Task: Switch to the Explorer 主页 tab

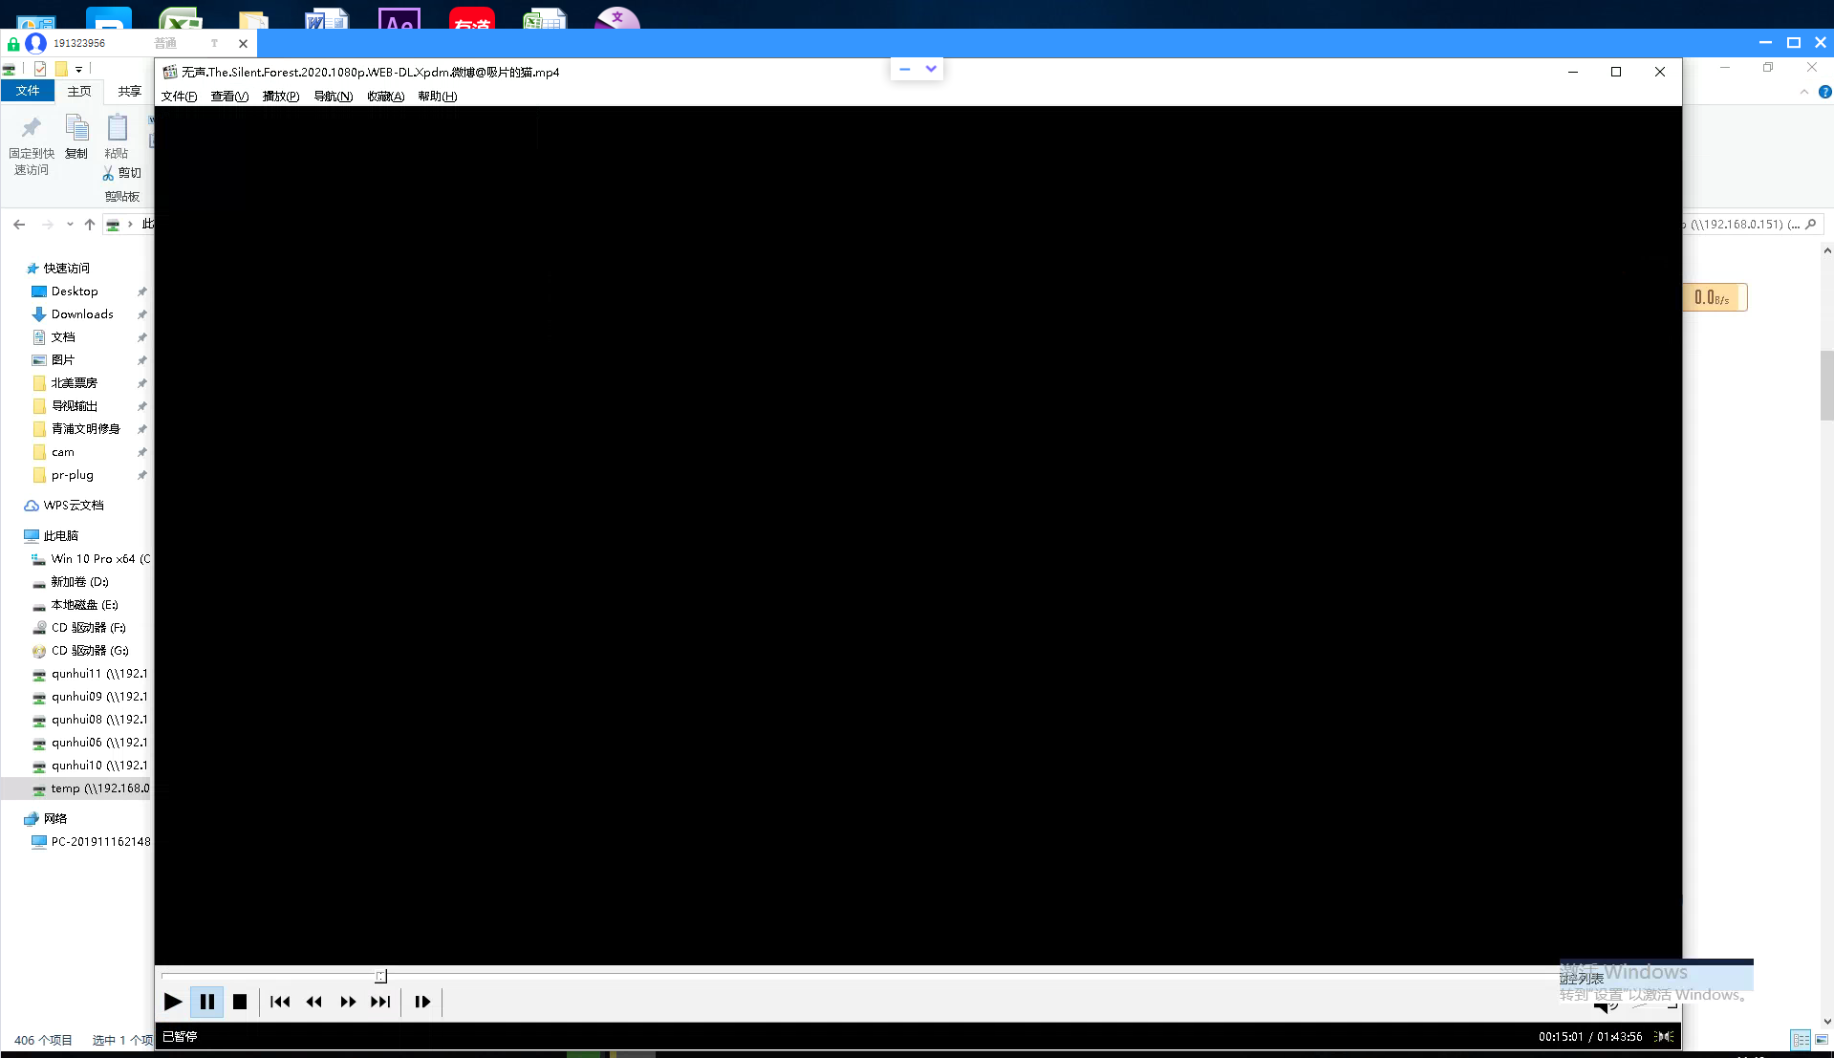Action: click(79, 91)
